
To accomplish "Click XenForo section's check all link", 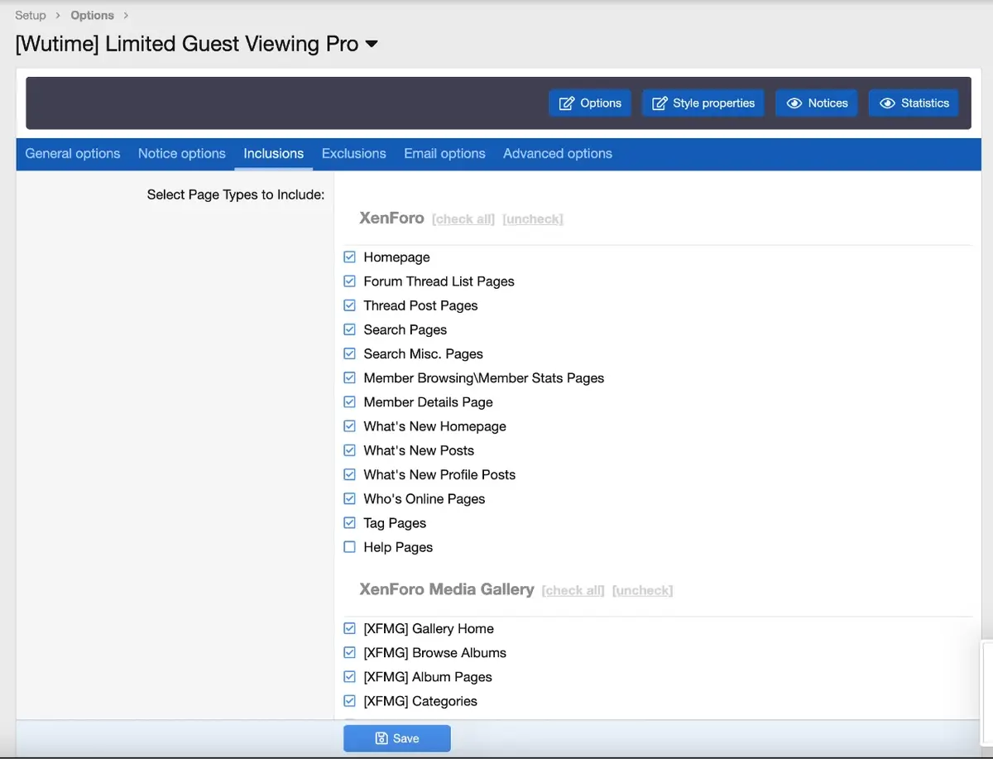I will tap(463, 219).
